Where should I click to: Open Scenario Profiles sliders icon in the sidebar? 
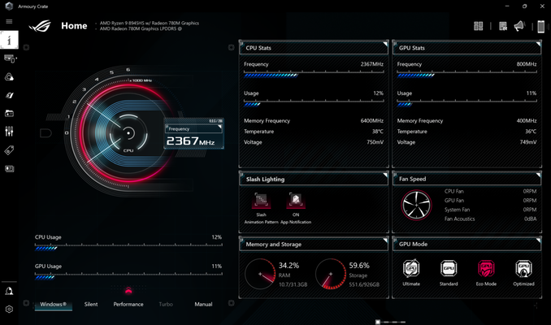pos(9,132)
